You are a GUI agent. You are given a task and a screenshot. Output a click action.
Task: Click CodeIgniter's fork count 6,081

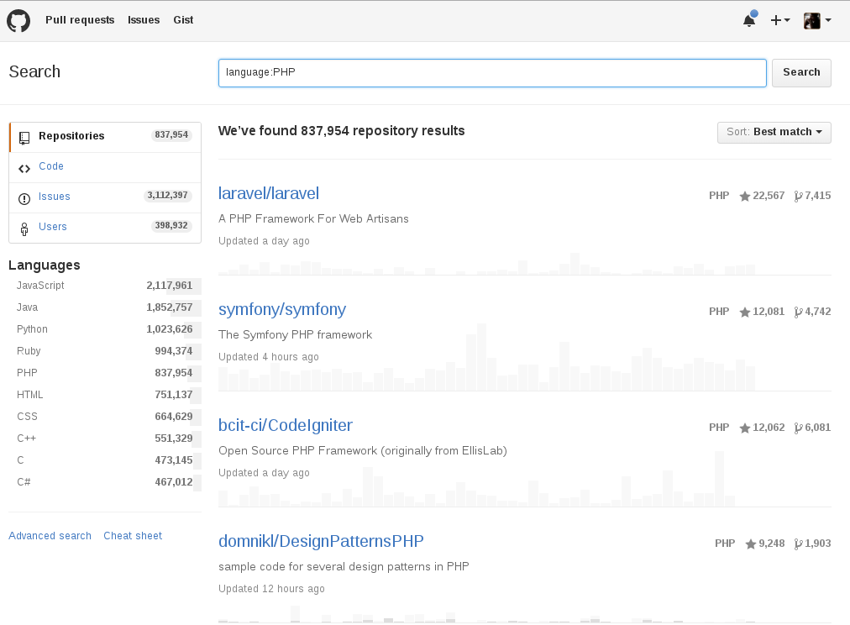(812, 428)
